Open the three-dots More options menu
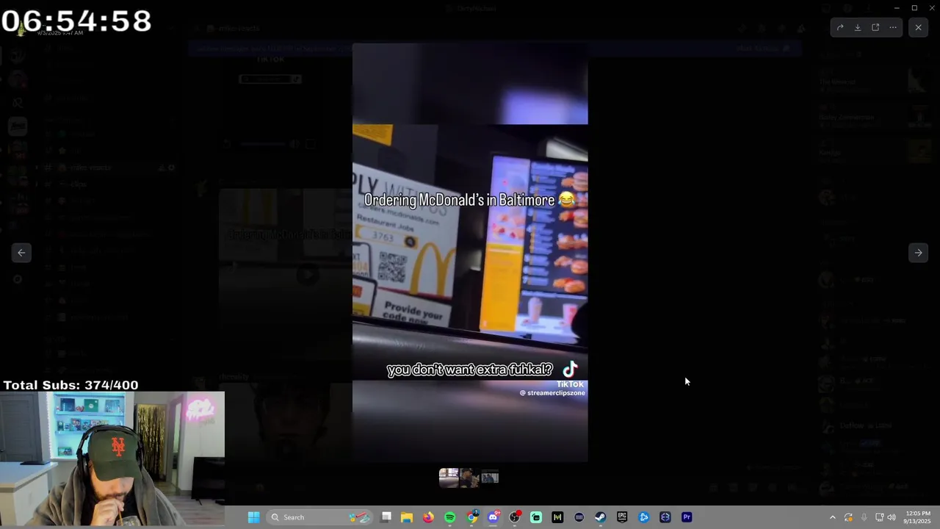Viewport: 940px width, 529px height. (893, 27)
